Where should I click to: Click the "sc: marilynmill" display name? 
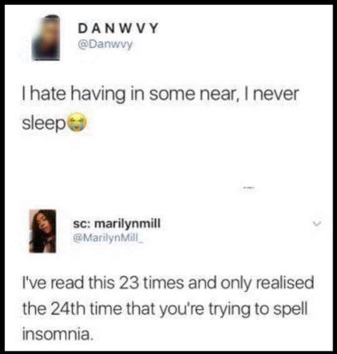(x=117, y=224)
